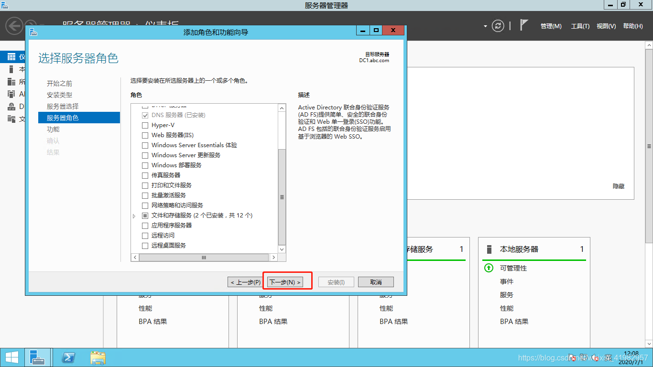Click BPA 结果 in 本地服务器 tile
653x367 pixels.
(x=514, y=322)
